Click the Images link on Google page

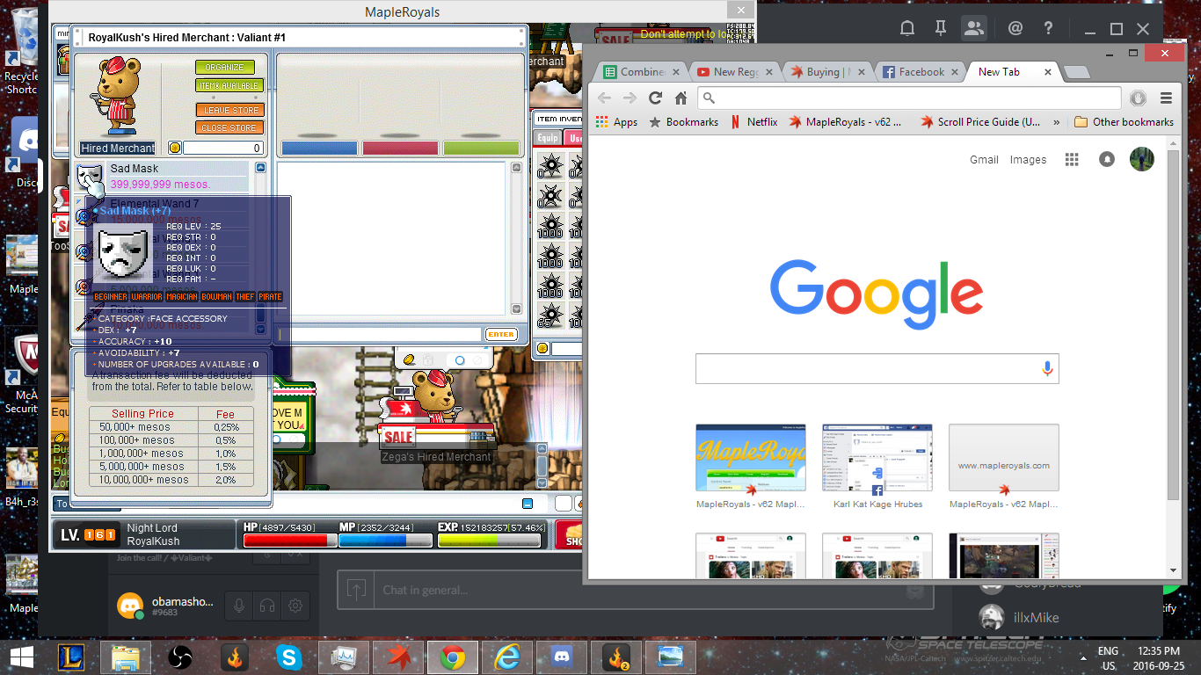pyautogui.click(x=1028, y=160)
